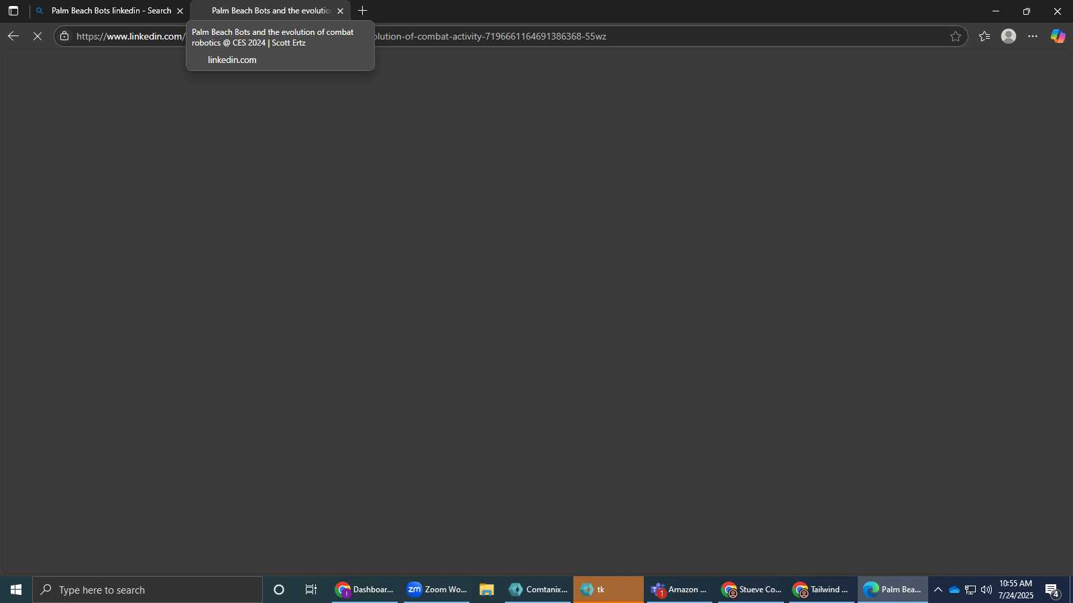Go back to previous page
This screenshot has height=603, width=1073.
click(x=13, y=36)
